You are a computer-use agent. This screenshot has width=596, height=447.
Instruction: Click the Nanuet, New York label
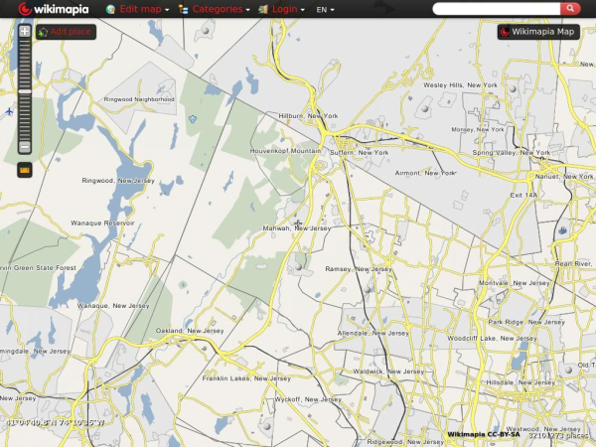tap(564, 177)
